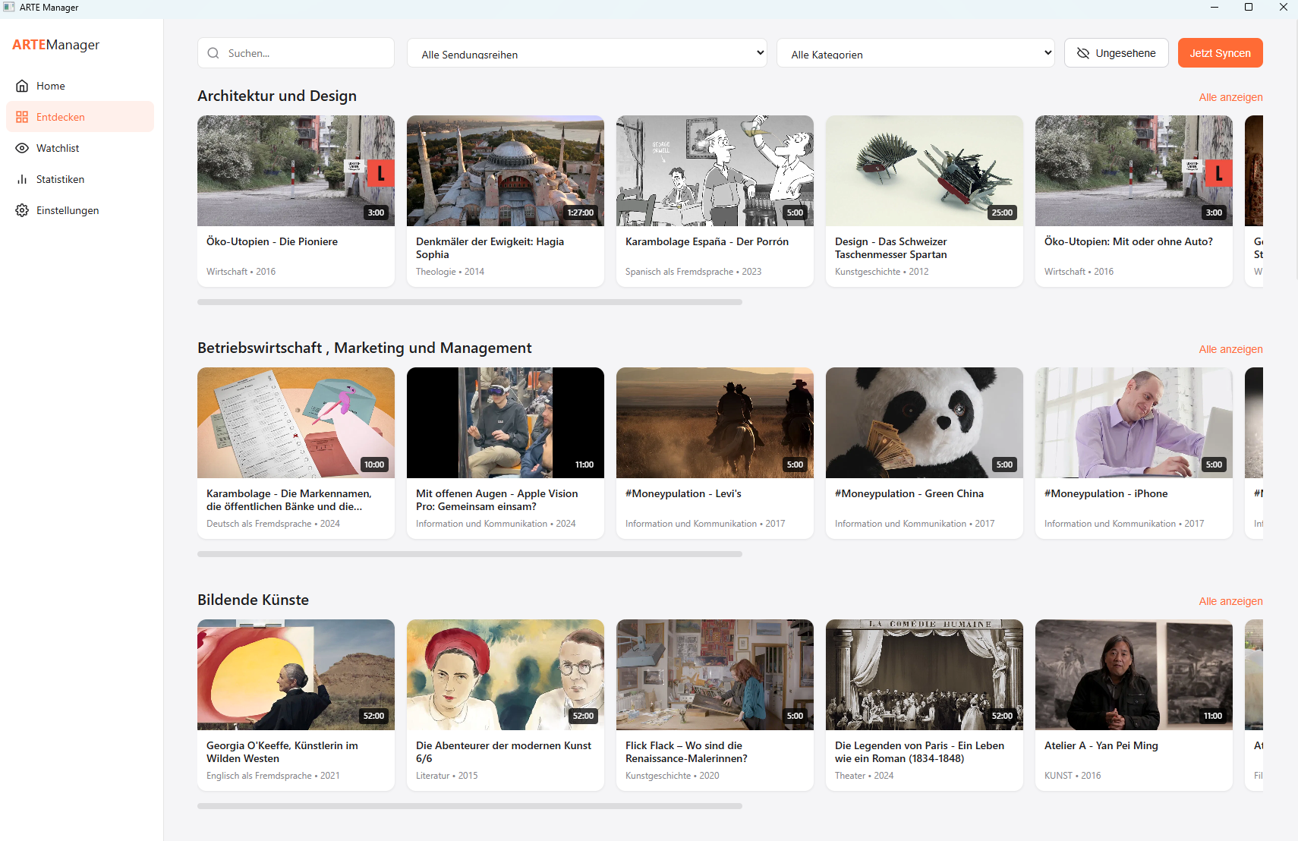Click the Home icon in sidebar
The height and width of the screenshot is (841, 1298).
point(22,86)
